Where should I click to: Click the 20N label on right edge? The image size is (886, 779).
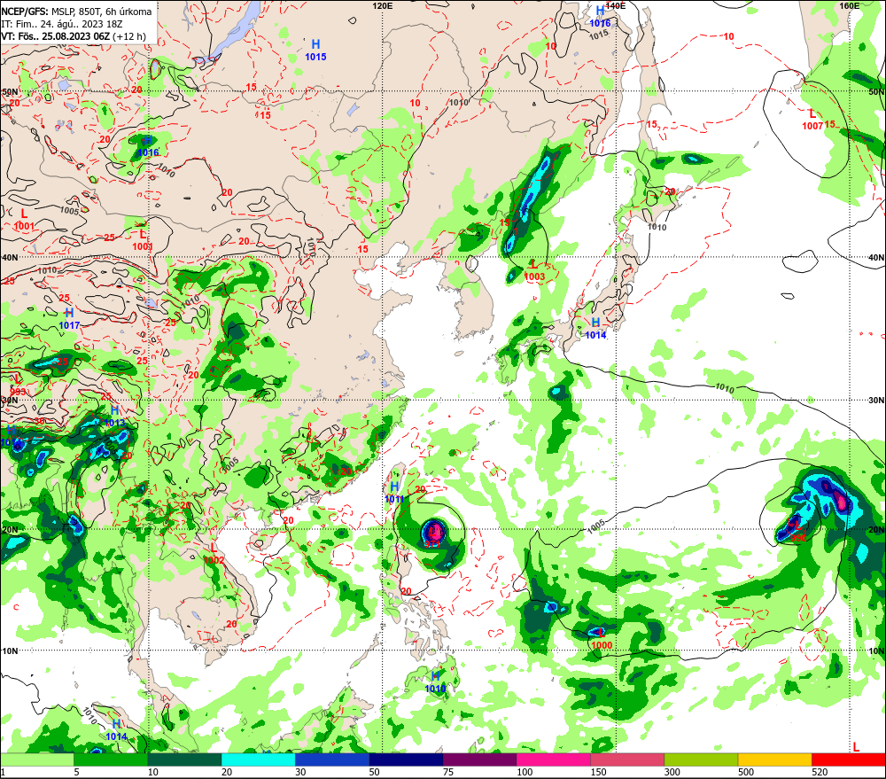click(x=876, y=530)
